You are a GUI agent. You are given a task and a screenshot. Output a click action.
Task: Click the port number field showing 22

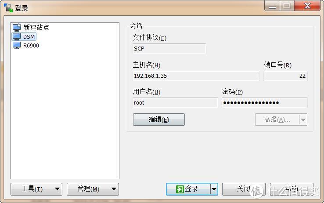285,76
